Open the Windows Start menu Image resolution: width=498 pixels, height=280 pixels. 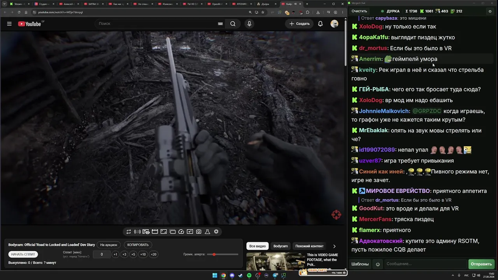click(x=215, y=276)
